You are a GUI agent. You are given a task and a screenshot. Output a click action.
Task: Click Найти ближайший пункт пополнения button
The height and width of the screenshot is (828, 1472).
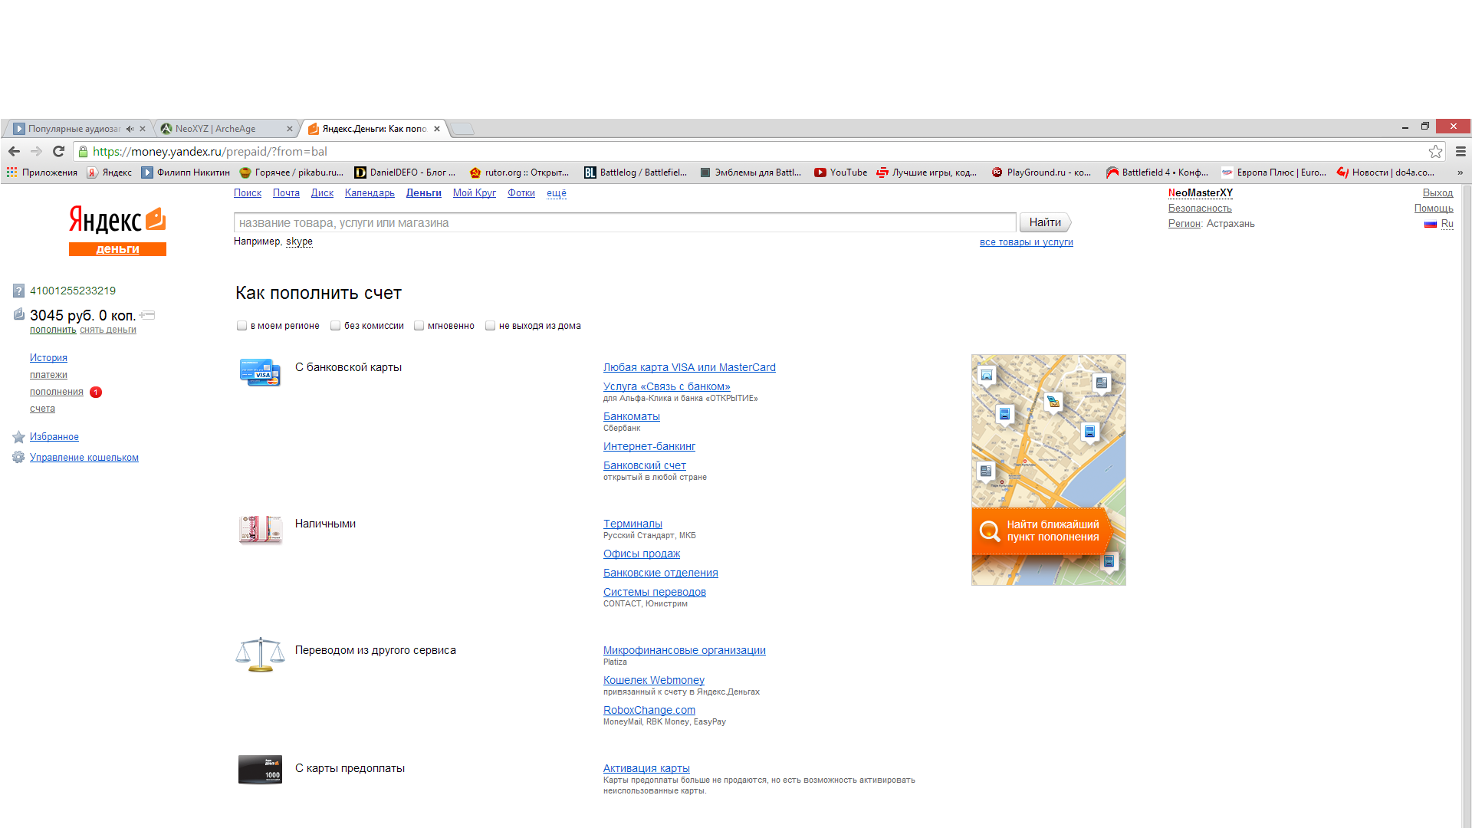click(1041, 531)
